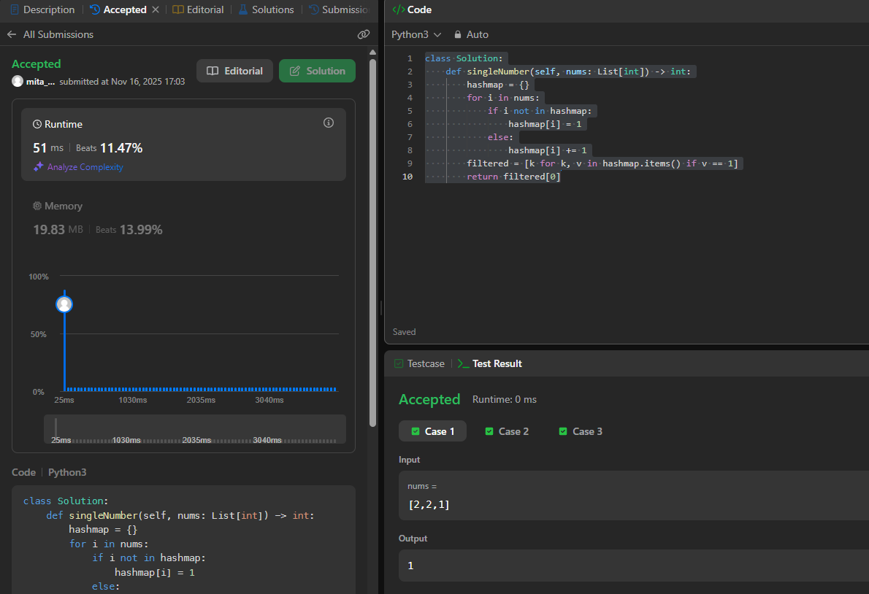Click the Analyze Complexity sparkle icon

click(38, 166)
